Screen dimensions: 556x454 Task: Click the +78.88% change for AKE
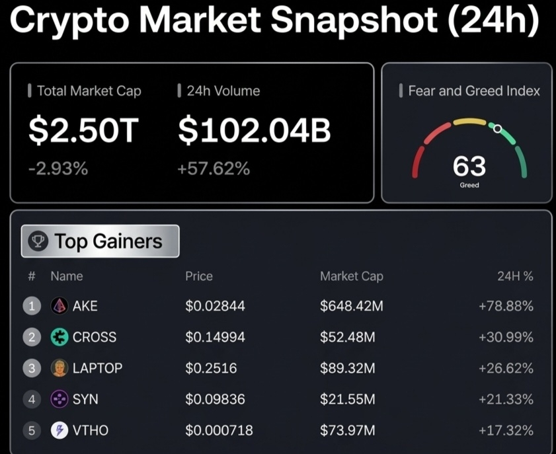click(506, 306)
